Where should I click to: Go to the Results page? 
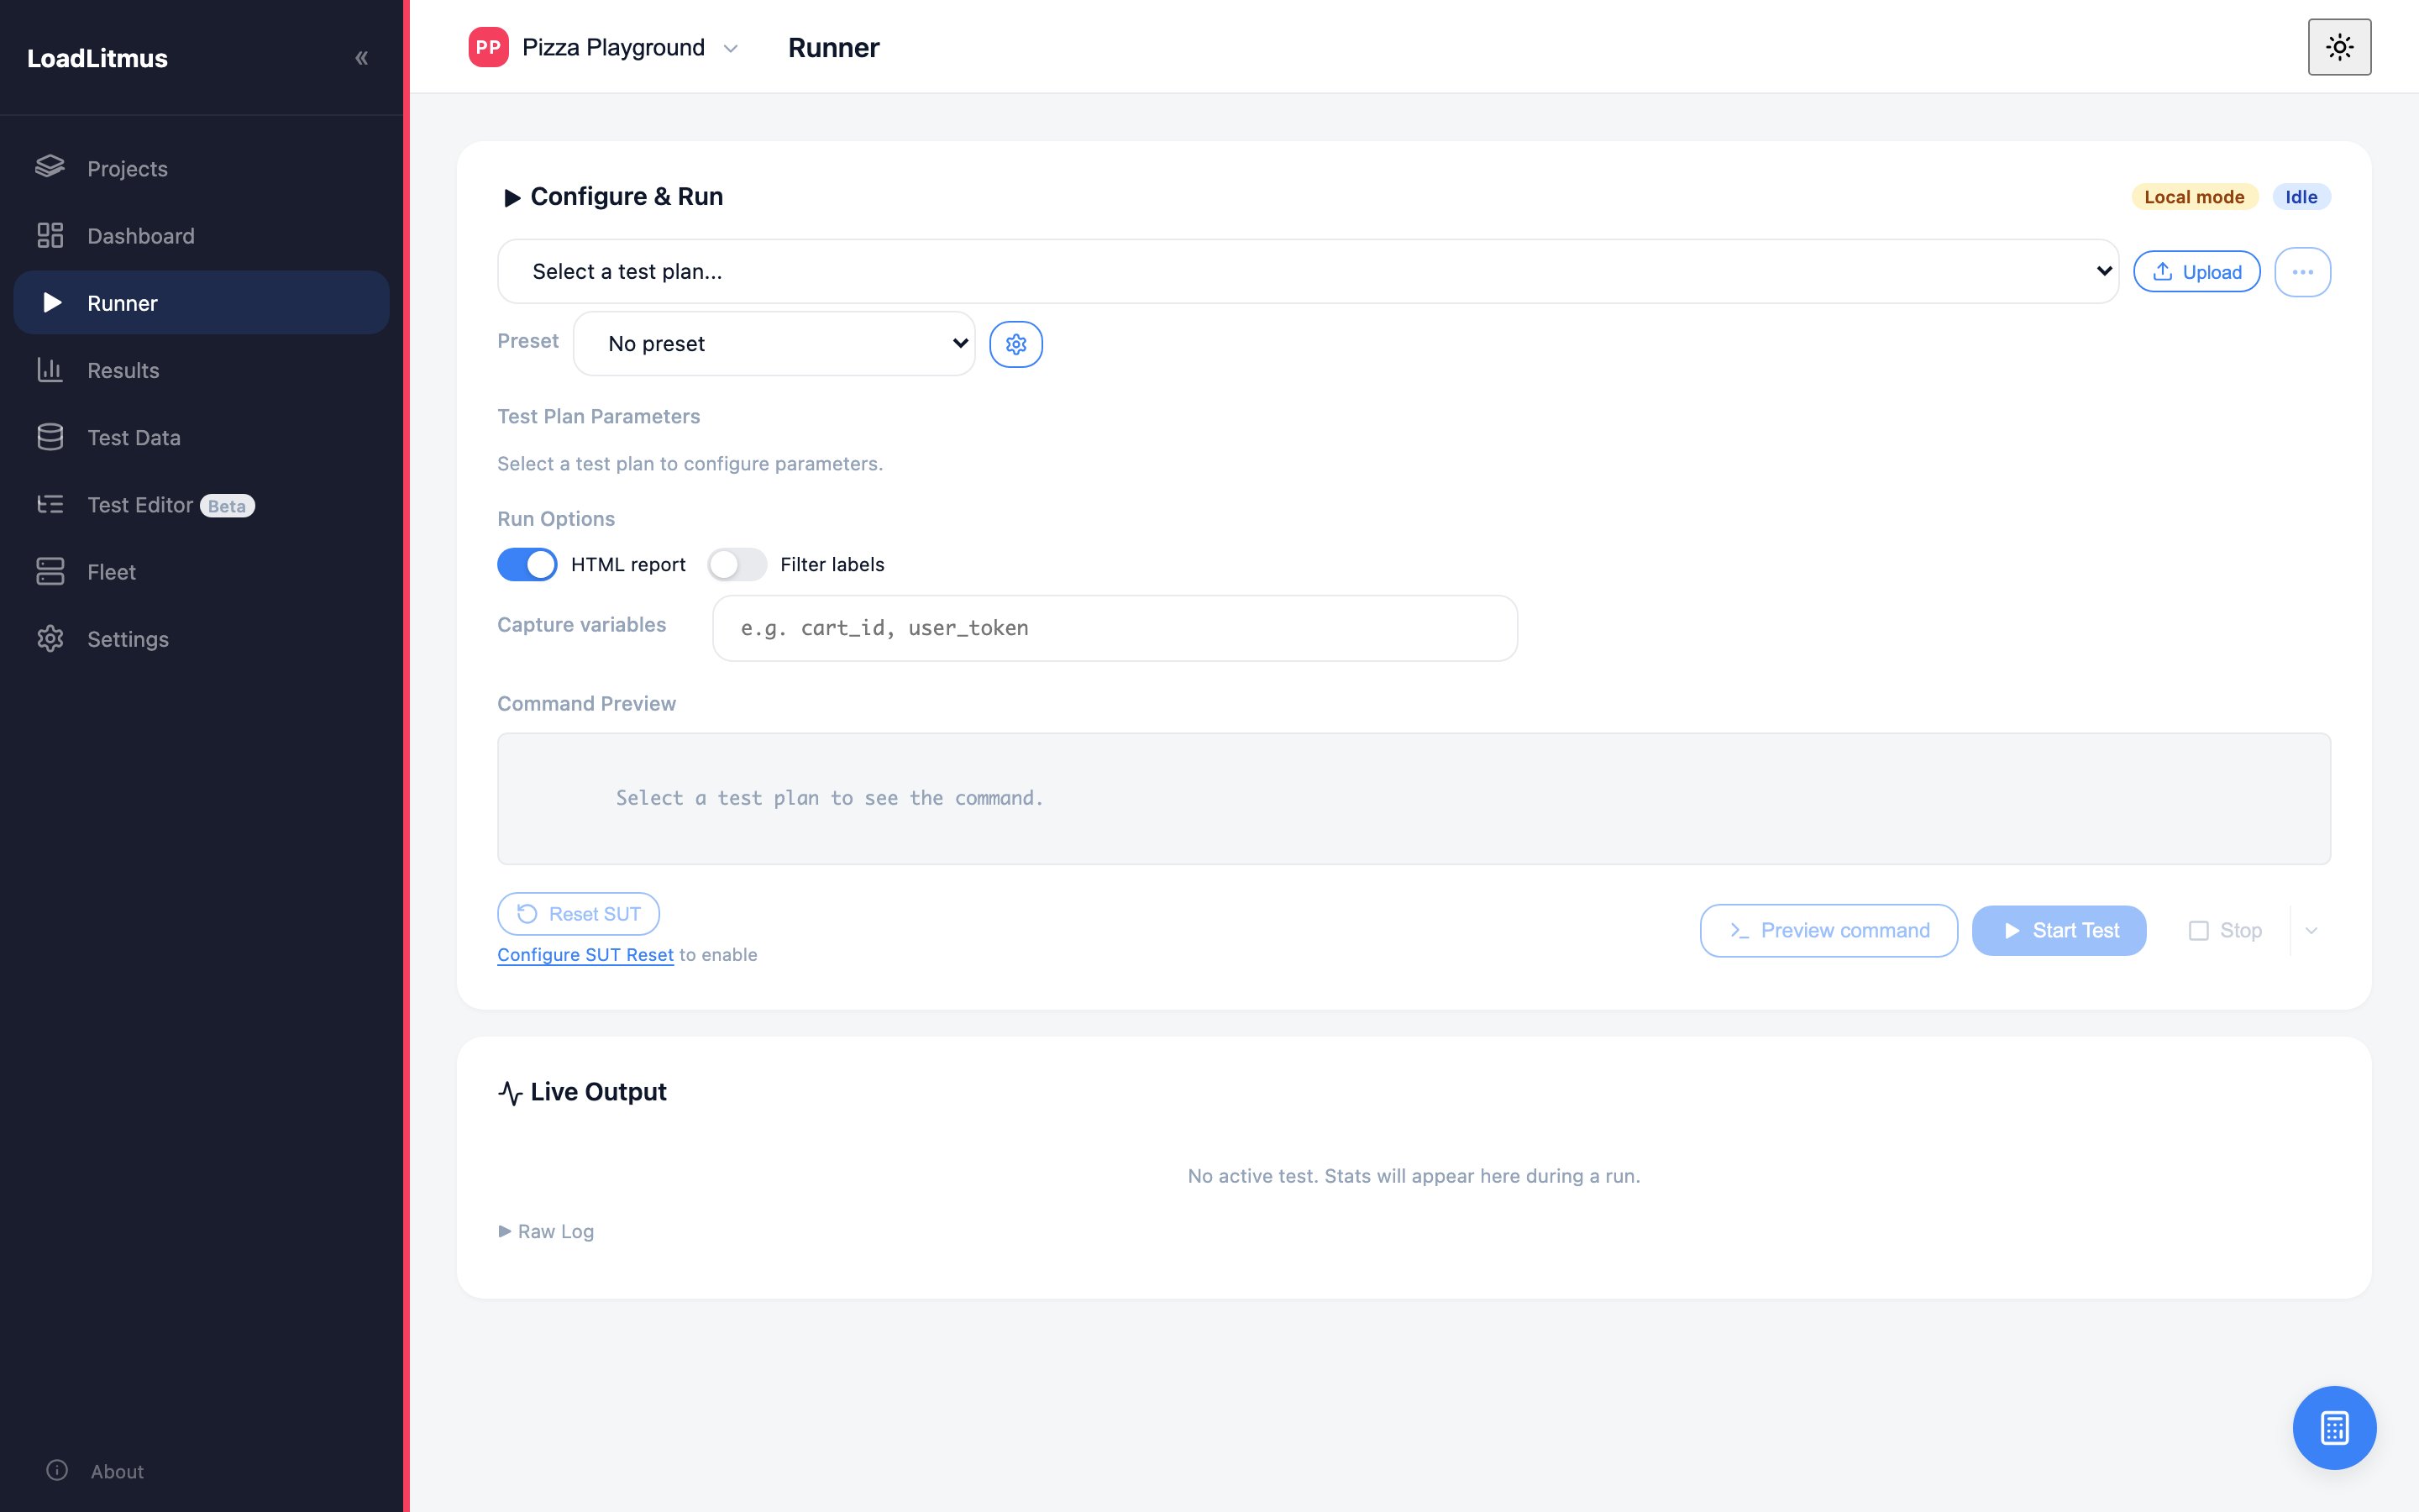pyautogui.click(x=201, y=369)
